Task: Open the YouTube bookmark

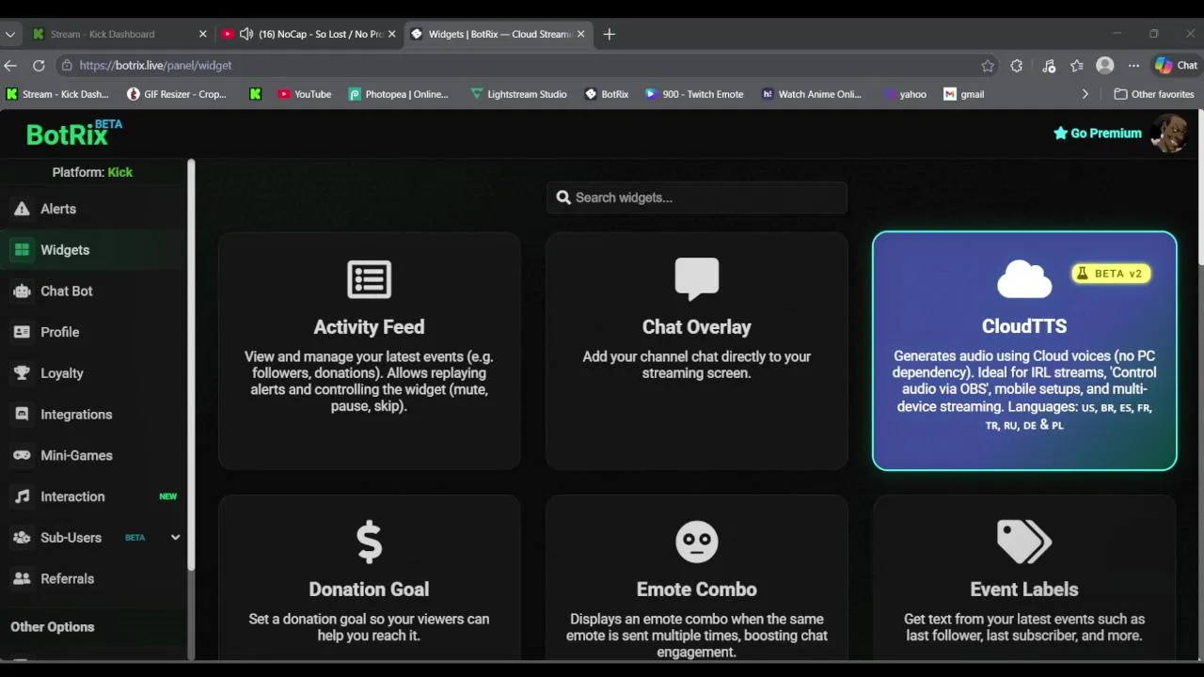Action: 305,94
